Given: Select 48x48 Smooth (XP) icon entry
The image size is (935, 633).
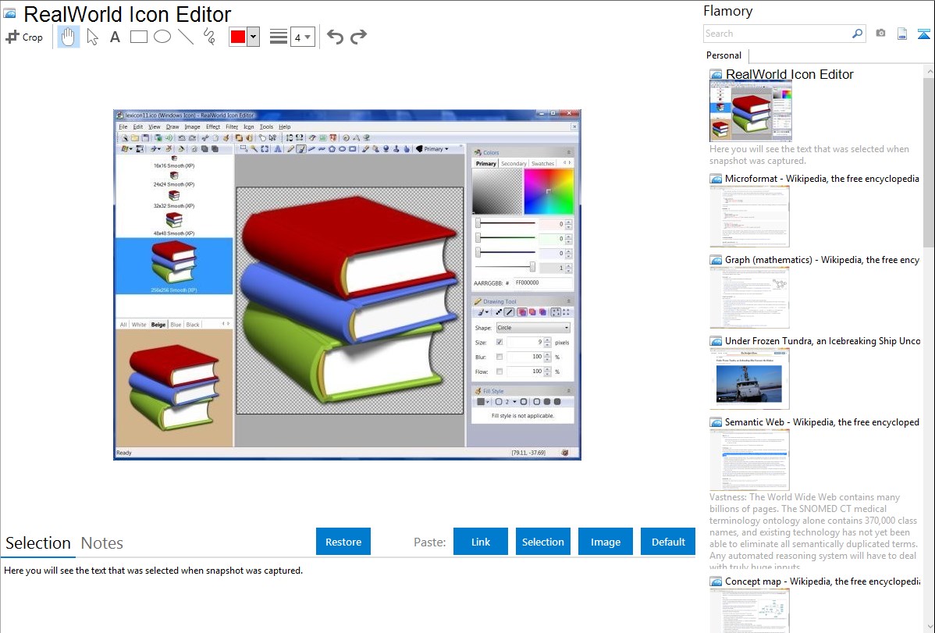Looking at the screenshot, I should 173,224.
